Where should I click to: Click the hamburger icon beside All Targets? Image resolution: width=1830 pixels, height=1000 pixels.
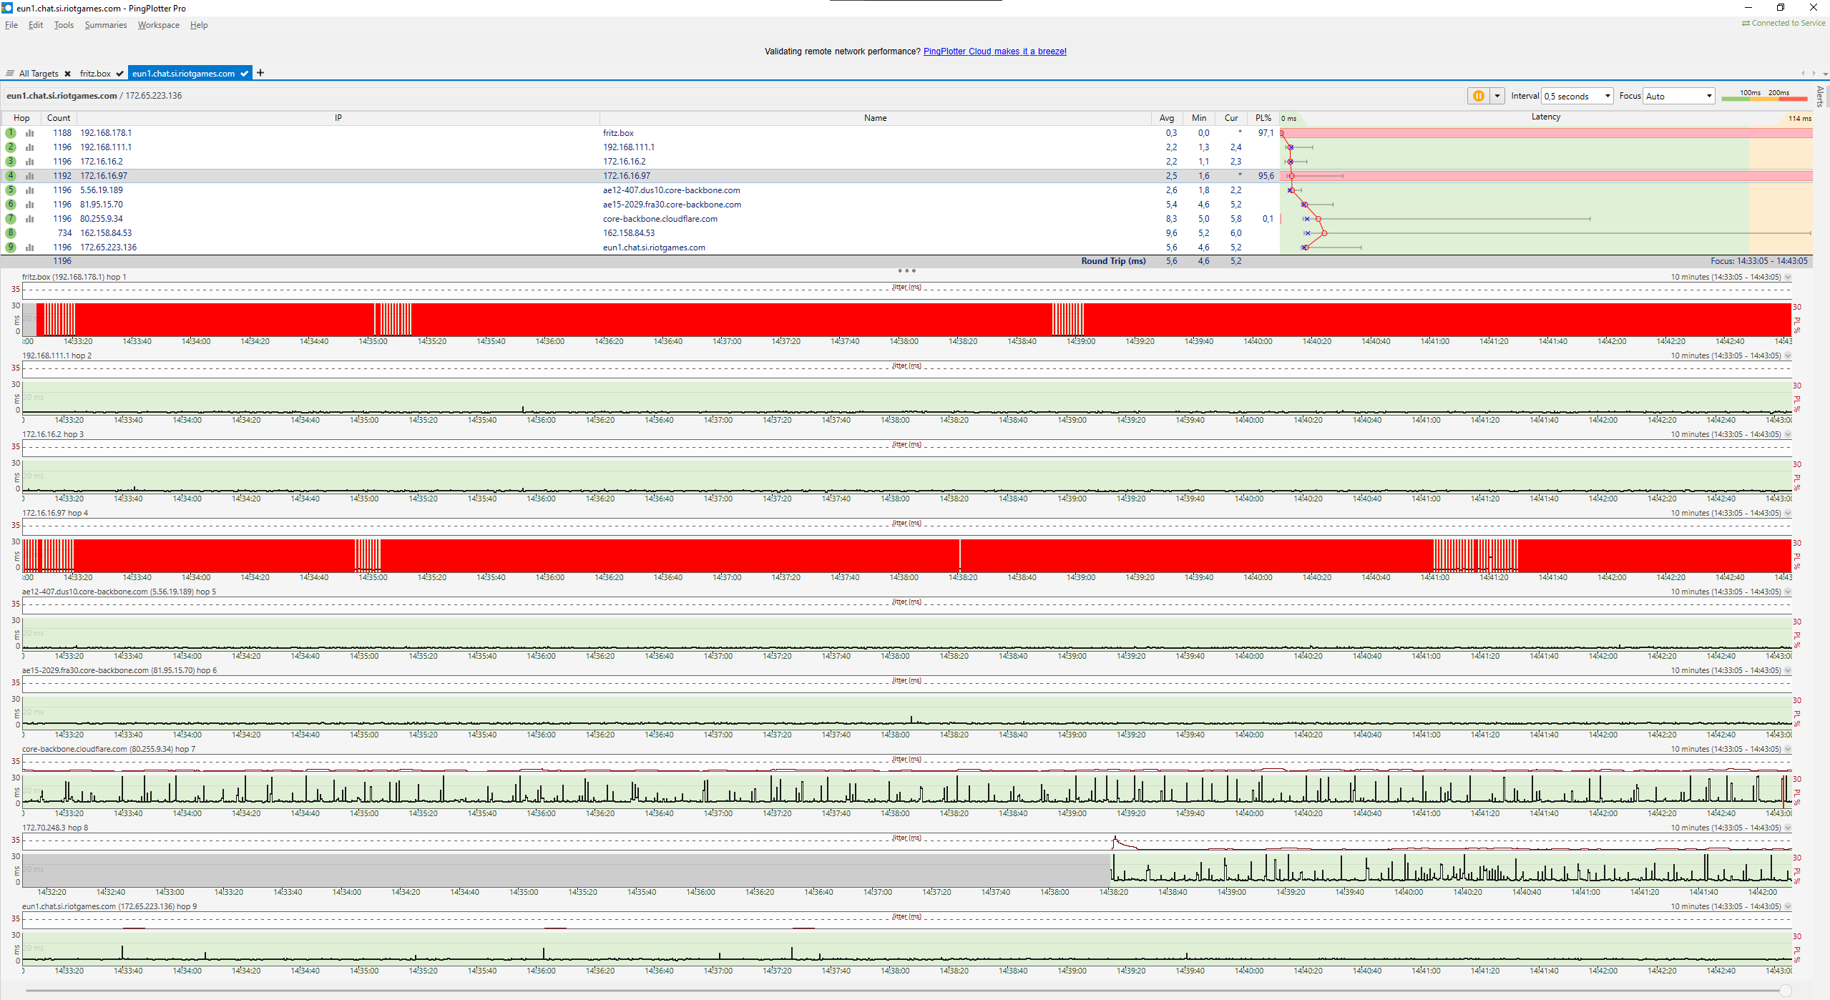(x=10, y=73)
